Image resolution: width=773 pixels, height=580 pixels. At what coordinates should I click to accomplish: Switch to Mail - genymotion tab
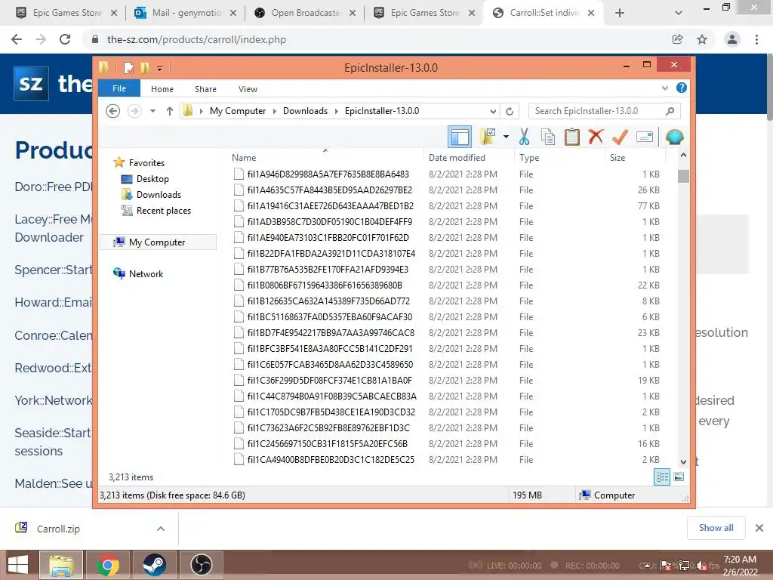pos(186,13)
